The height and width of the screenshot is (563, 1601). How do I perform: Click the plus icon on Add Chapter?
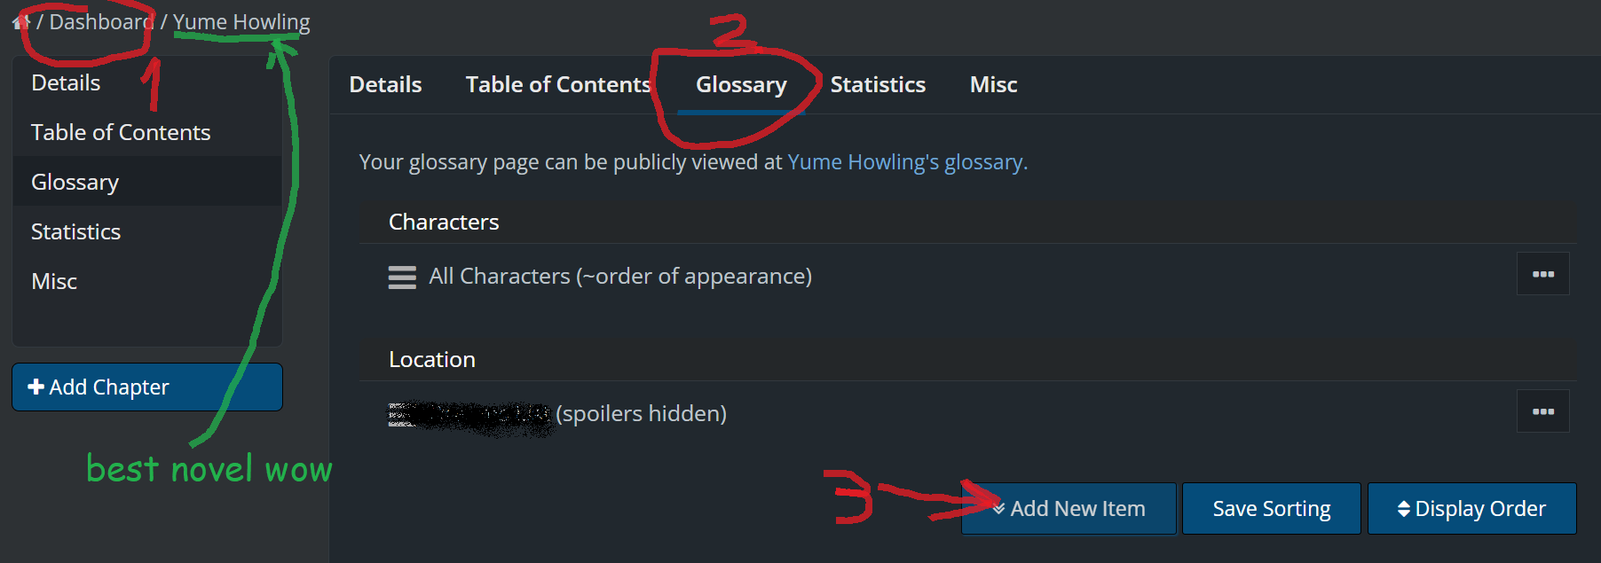coord(36,387)
